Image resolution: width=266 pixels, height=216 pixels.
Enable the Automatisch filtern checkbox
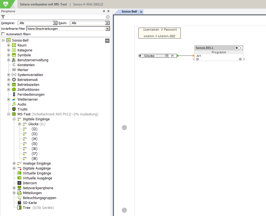(3, 34)
